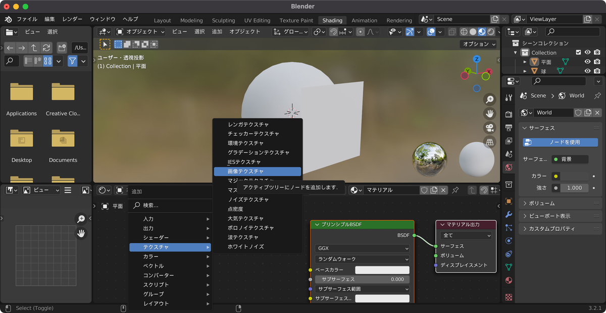Click the World fake user shield button
This screenshot has height=313, width=606.
pos(579,113)
